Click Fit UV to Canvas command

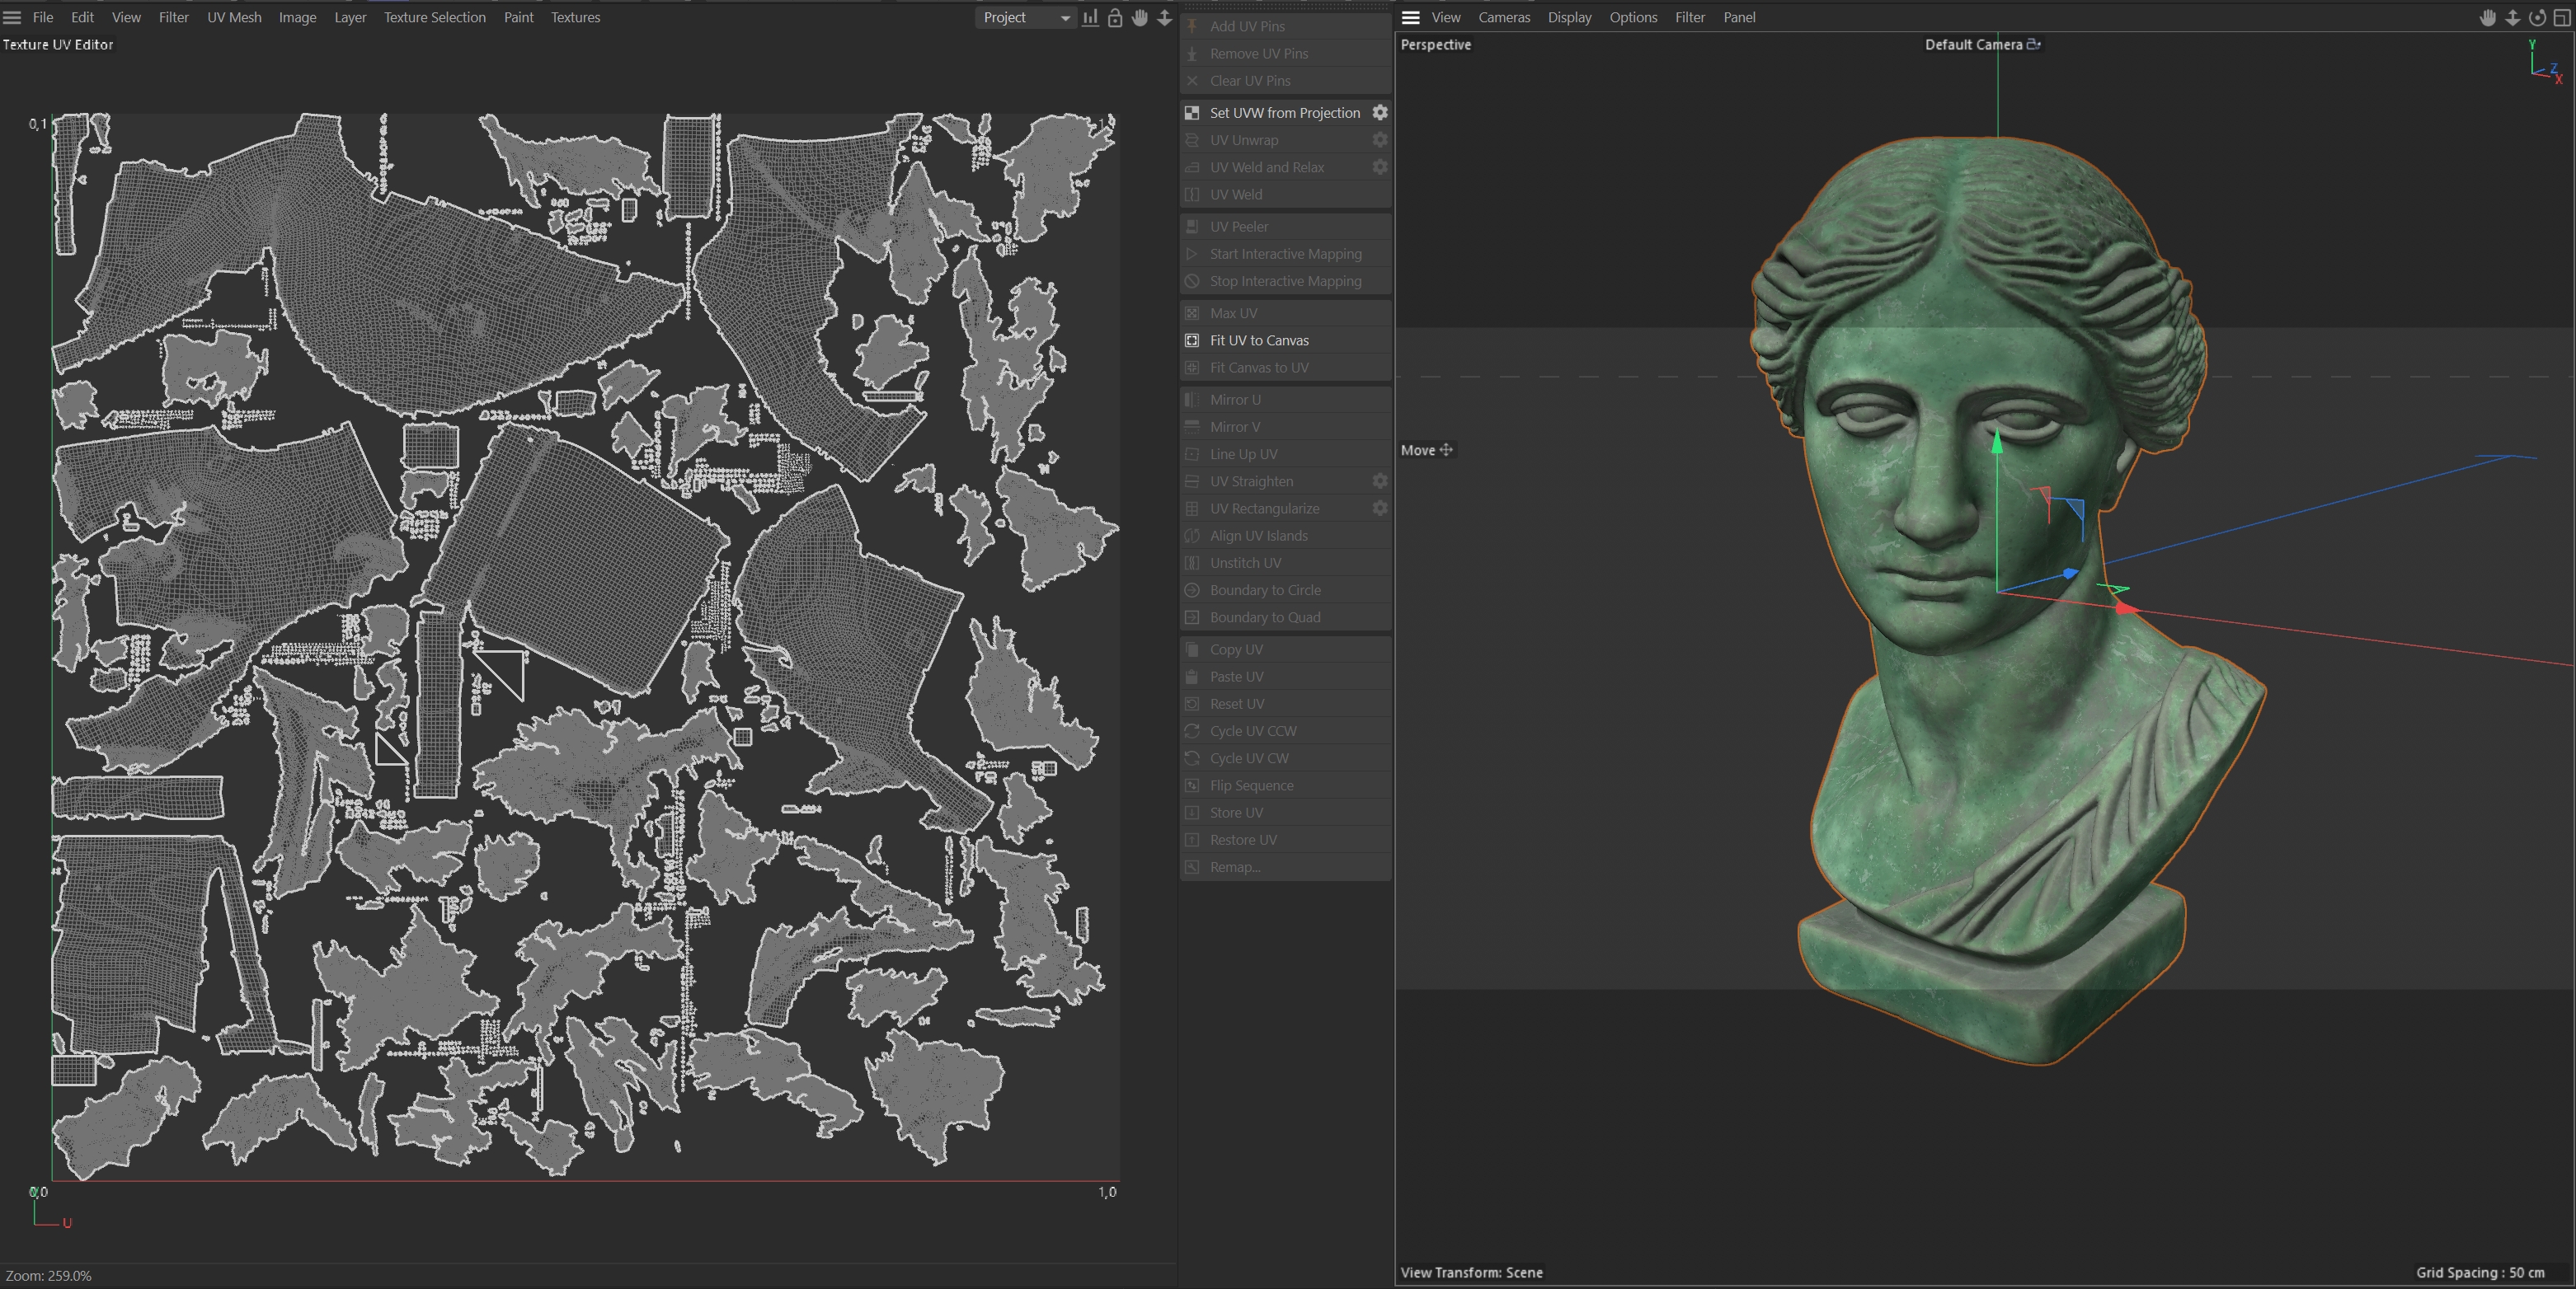(1259, 340)
